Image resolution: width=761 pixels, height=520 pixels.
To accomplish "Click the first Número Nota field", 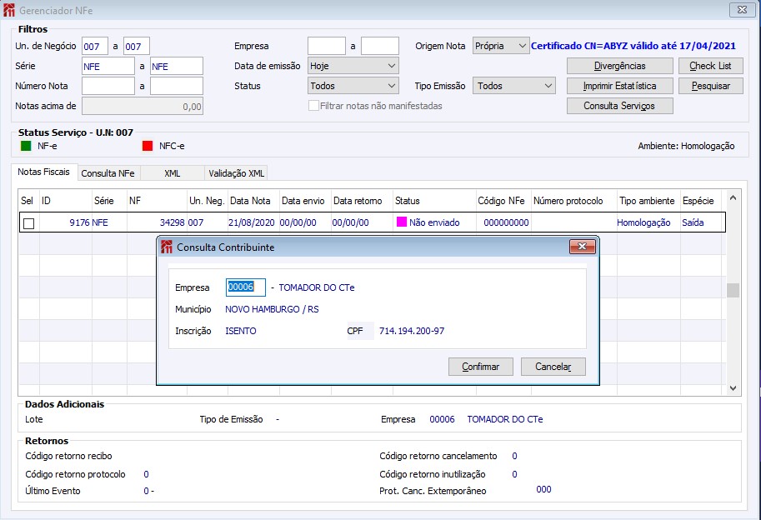I will [108, 86].
